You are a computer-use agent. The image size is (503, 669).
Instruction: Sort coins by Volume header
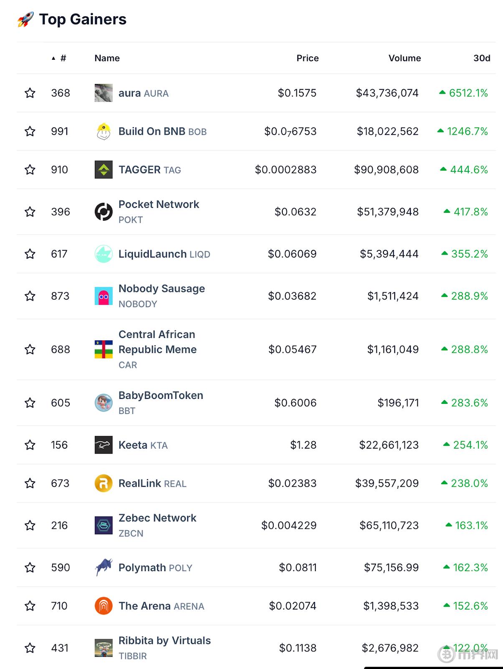pos(405,58)
